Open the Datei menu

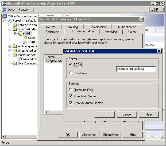point(11,10)
